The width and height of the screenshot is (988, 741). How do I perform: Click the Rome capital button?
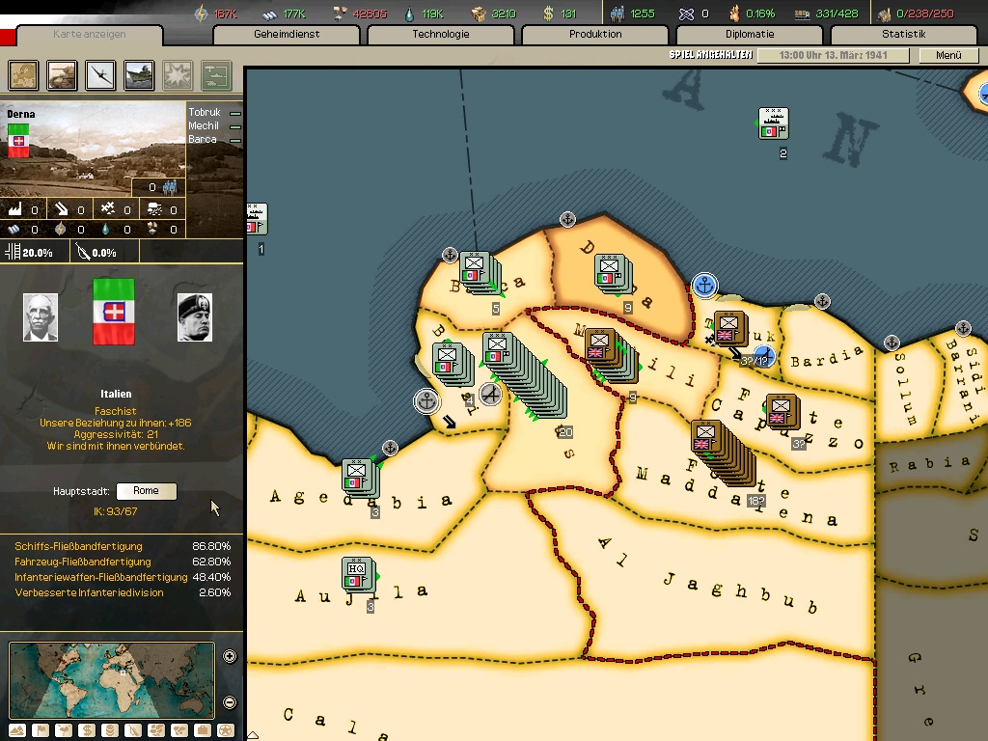[x=146, y=491]
